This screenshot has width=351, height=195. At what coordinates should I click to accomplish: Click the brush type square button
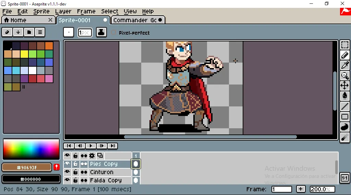click(x=69, y=32)
